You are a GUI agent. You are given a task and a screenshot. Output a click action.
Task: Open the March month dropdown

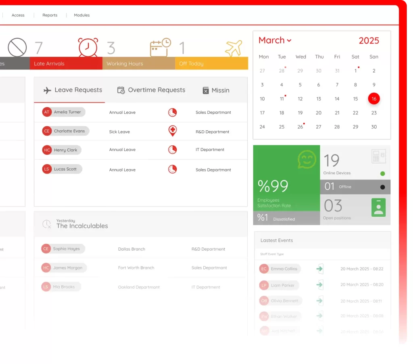275,40
